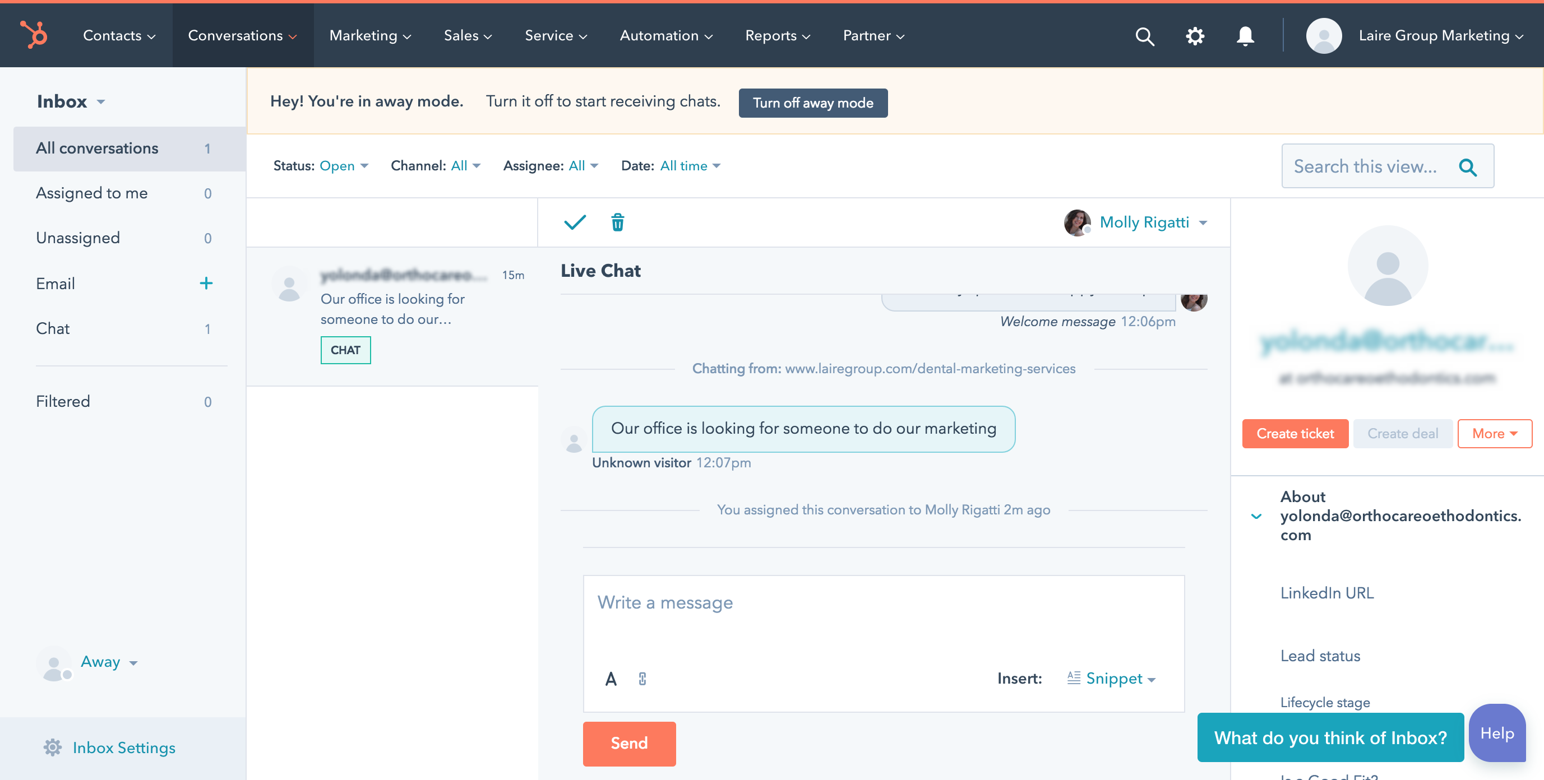Click the Create ticket button
Viewport: 1544px width, 780px height.
coord(1295,433)
